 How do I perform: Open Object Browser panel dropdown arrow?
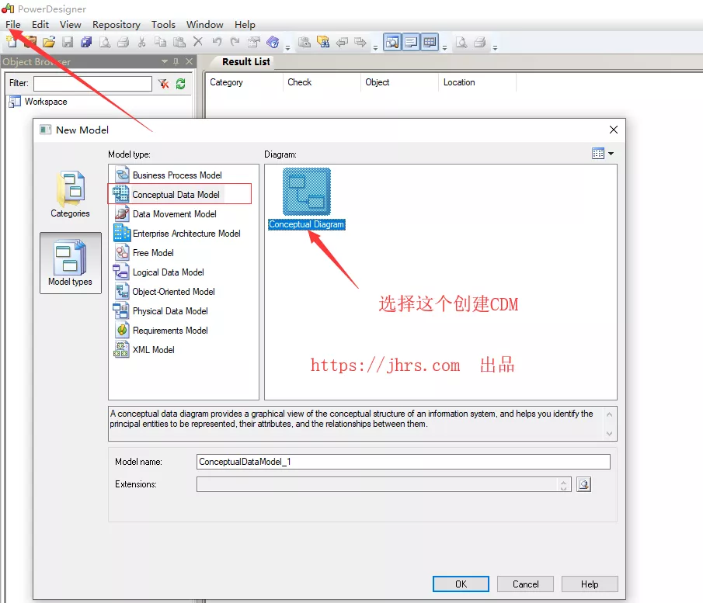[x=165, y=61]
